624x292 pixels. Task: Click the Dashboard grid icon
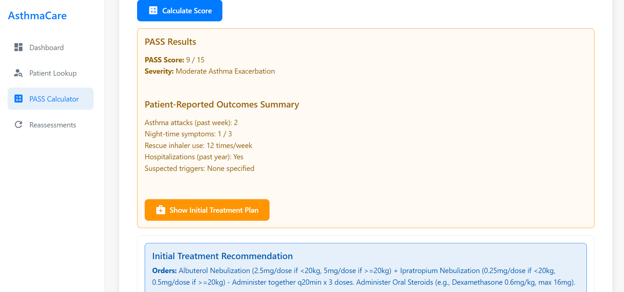(18, 47)
